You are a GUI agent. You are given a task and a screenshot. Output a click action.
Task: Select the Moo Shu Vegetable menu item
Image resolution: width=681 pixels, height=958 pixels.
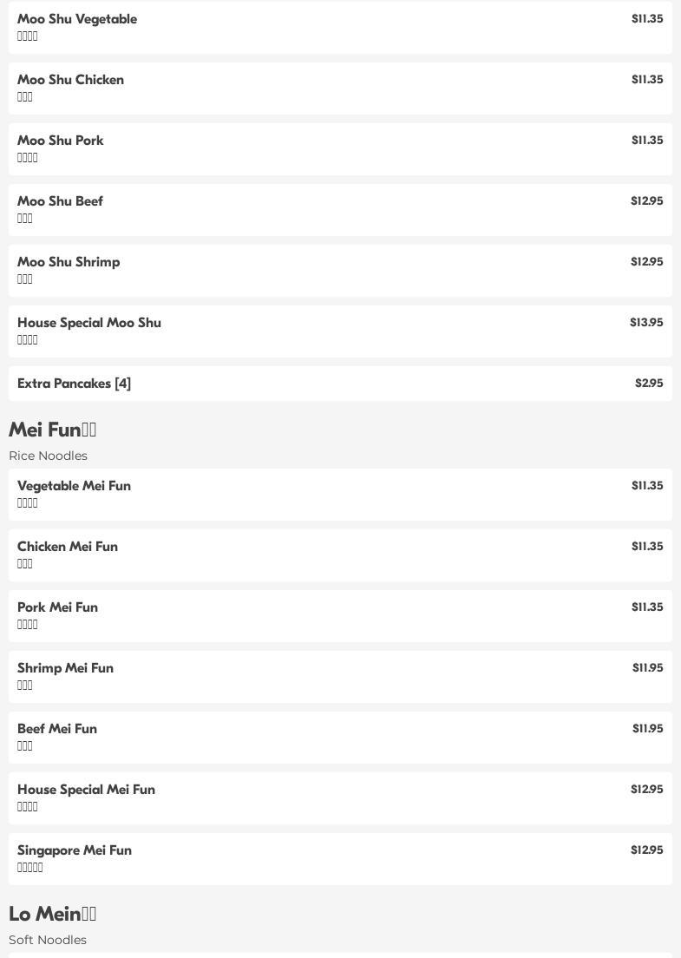click(x=77, y=19)
